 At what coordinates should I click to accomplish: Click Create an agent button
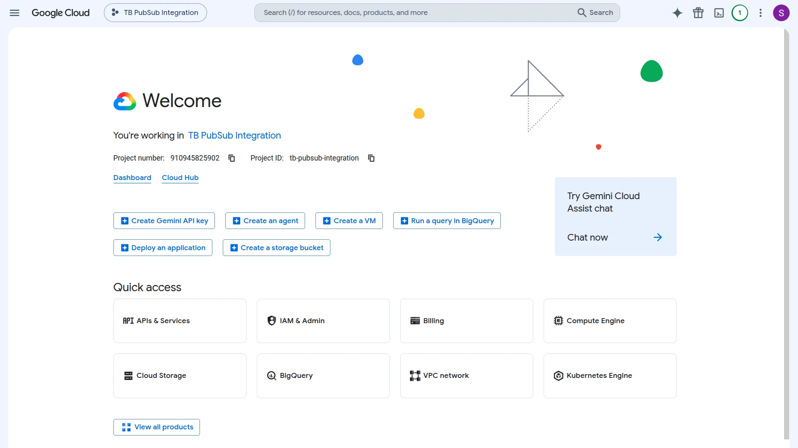265,221
